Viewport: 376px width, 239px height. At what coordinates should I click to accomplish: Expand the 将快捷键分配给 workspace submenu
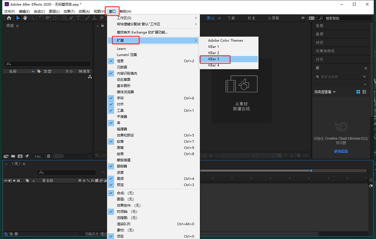click(x=153, y=24)
